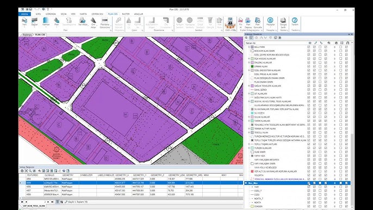Sort table by GEOMETRY_AREA column header
The image size is (373, 210).
(x=194, y=175)
